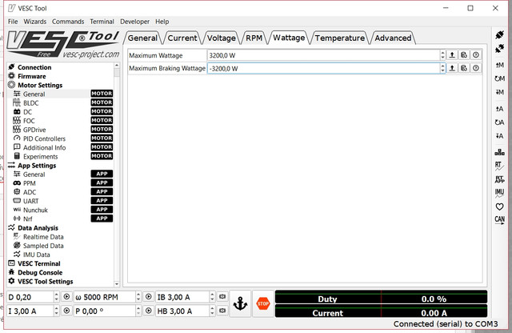Click the anchor full brake button

pyautogui.click(x=240, y=303)
